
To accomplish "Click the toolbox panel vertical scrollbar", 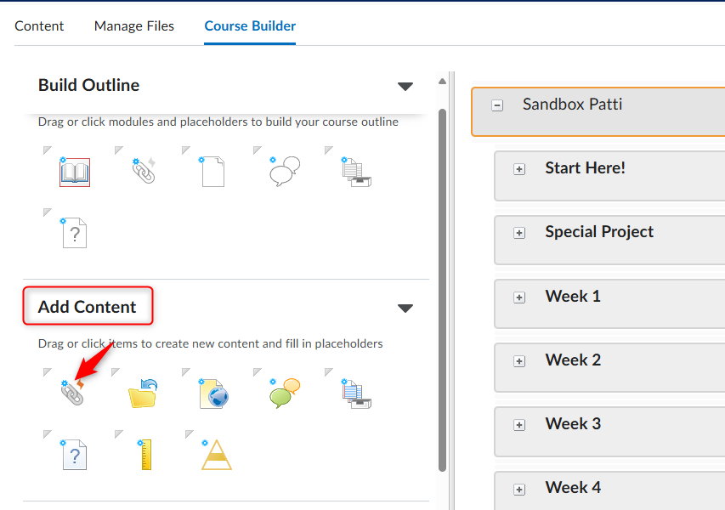I will pyautogui.click(x=442, y=291).
